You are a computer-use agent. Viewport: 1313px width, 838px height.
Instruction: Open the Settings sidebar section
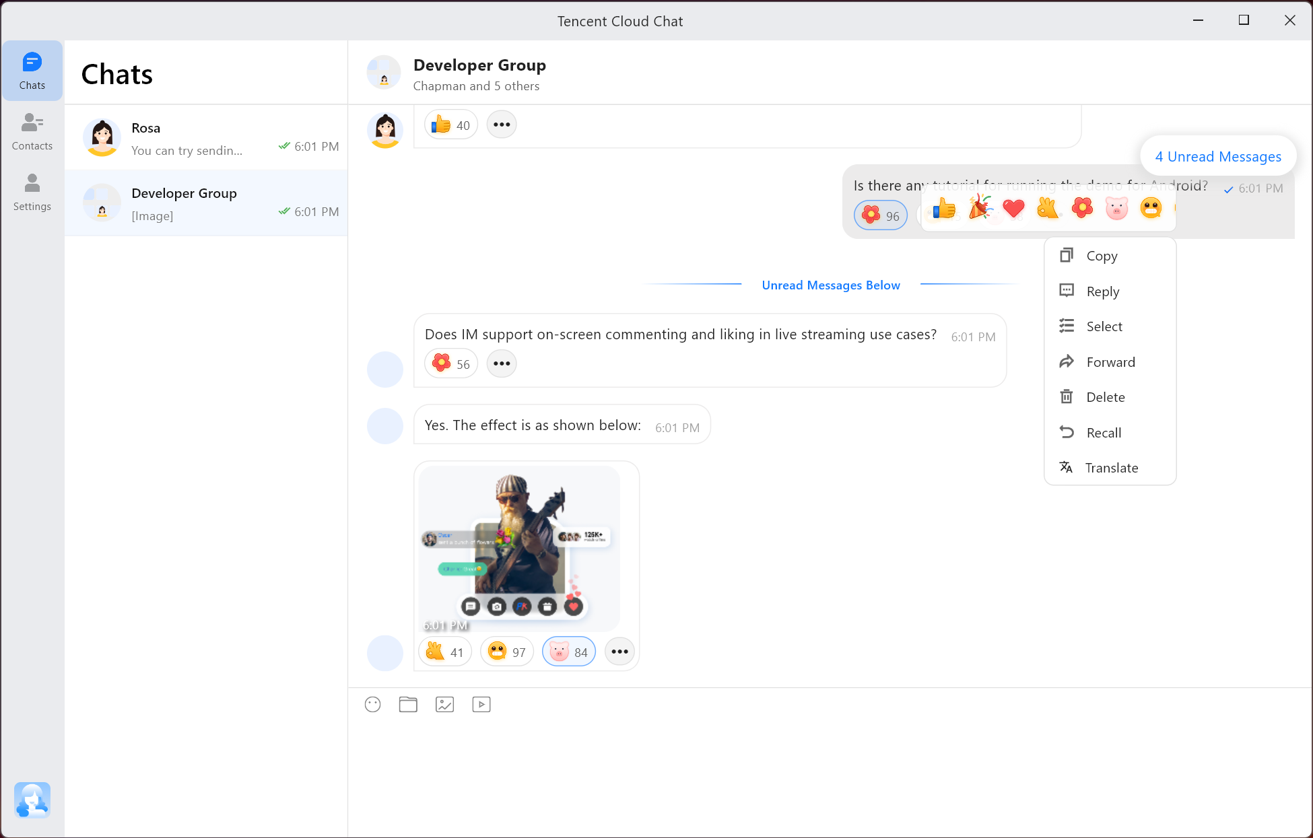(x=32, y=192)
